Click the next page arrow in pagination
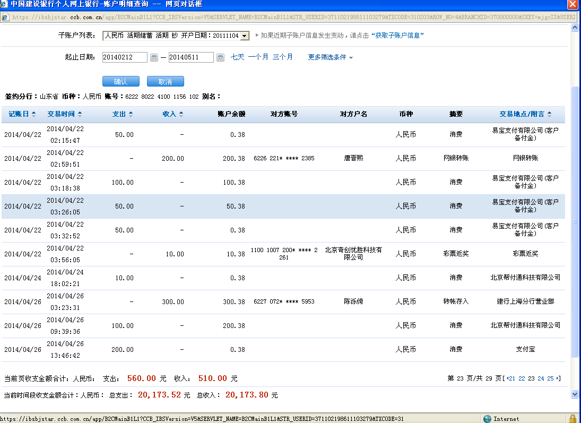This screenshot has height=423, width=581. [558, 378]
